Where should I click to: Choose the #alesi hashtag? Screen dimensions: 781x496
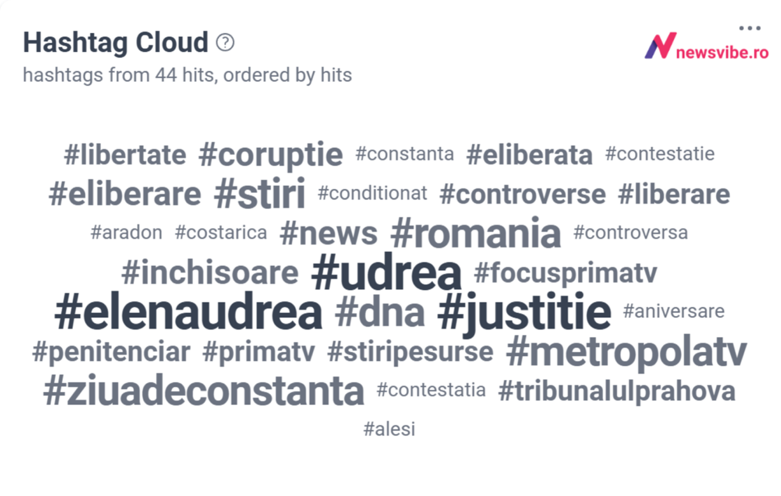pos(389,429)
